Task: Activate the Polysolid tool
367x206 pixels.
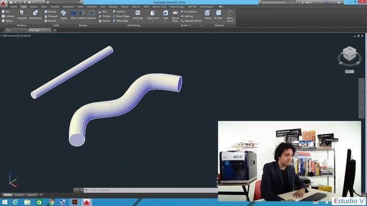Action: coord(22,15)
